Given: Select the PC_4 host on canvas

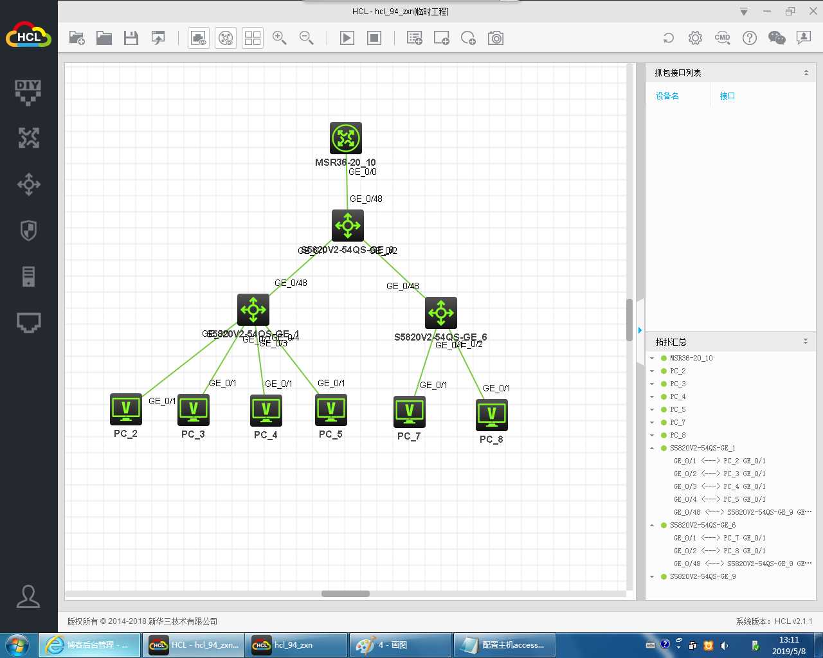Looking at the screenshot, I should point(266,411).
